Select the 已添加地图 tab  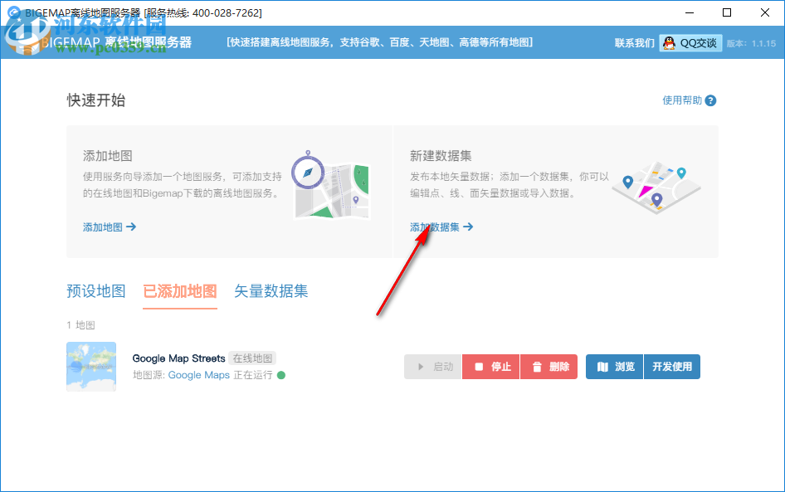179,291
